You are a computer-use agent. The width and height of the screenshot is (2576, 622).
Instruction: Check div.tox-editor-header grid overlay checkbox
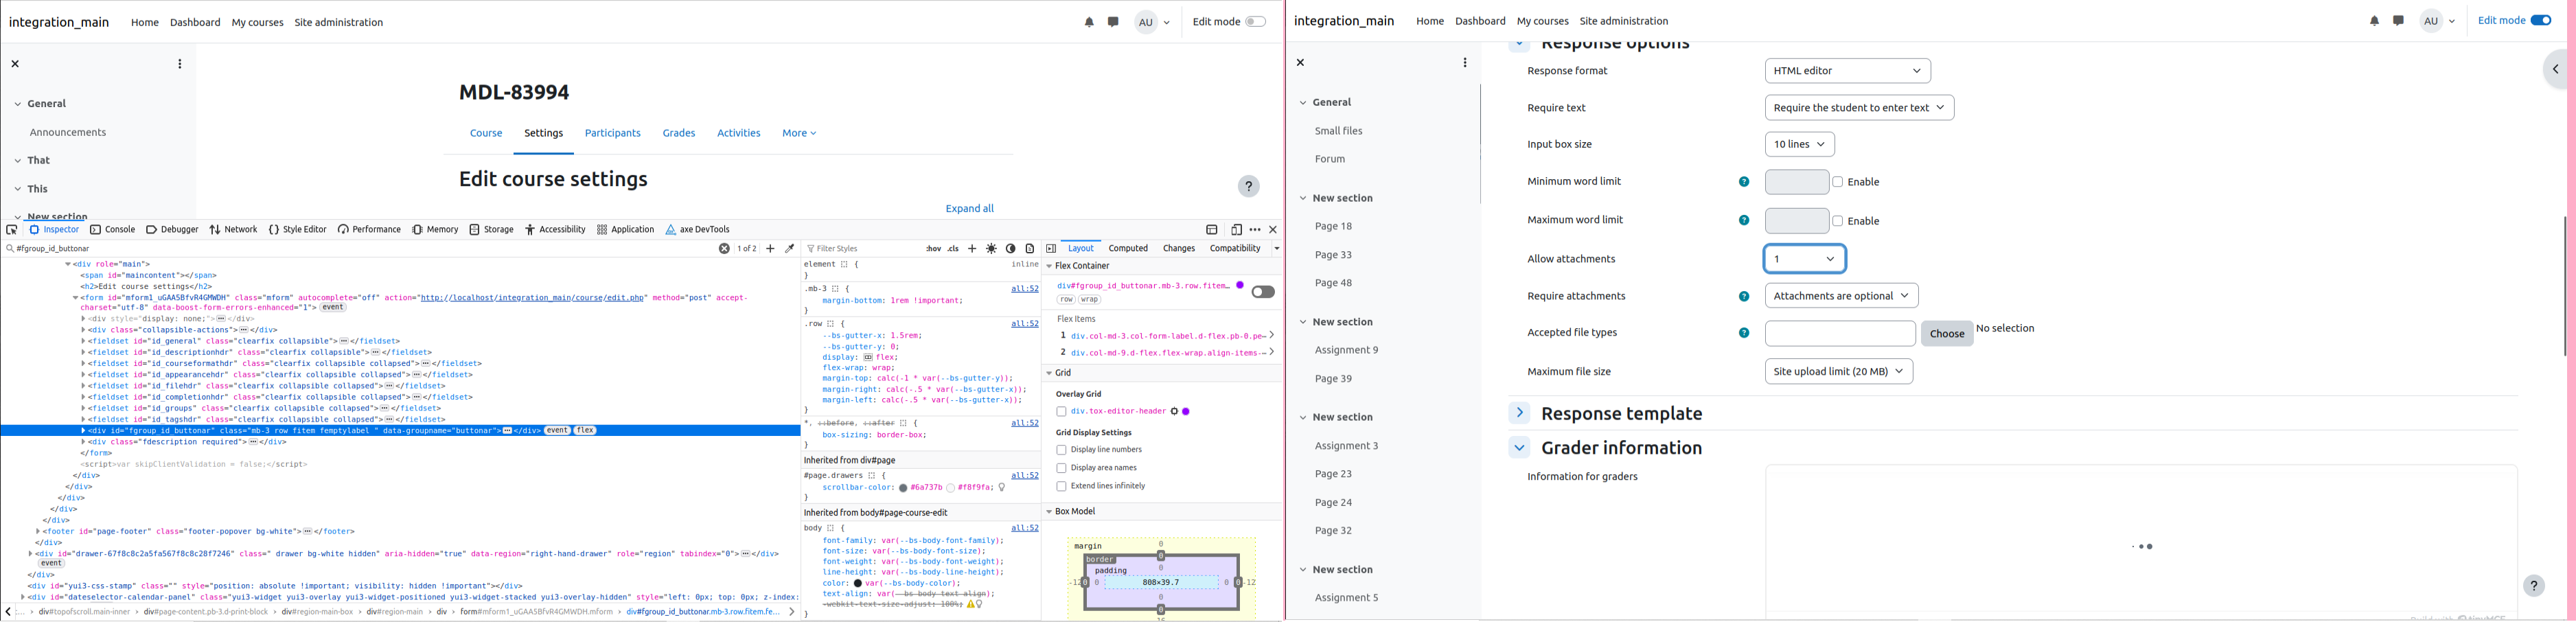1061,412
